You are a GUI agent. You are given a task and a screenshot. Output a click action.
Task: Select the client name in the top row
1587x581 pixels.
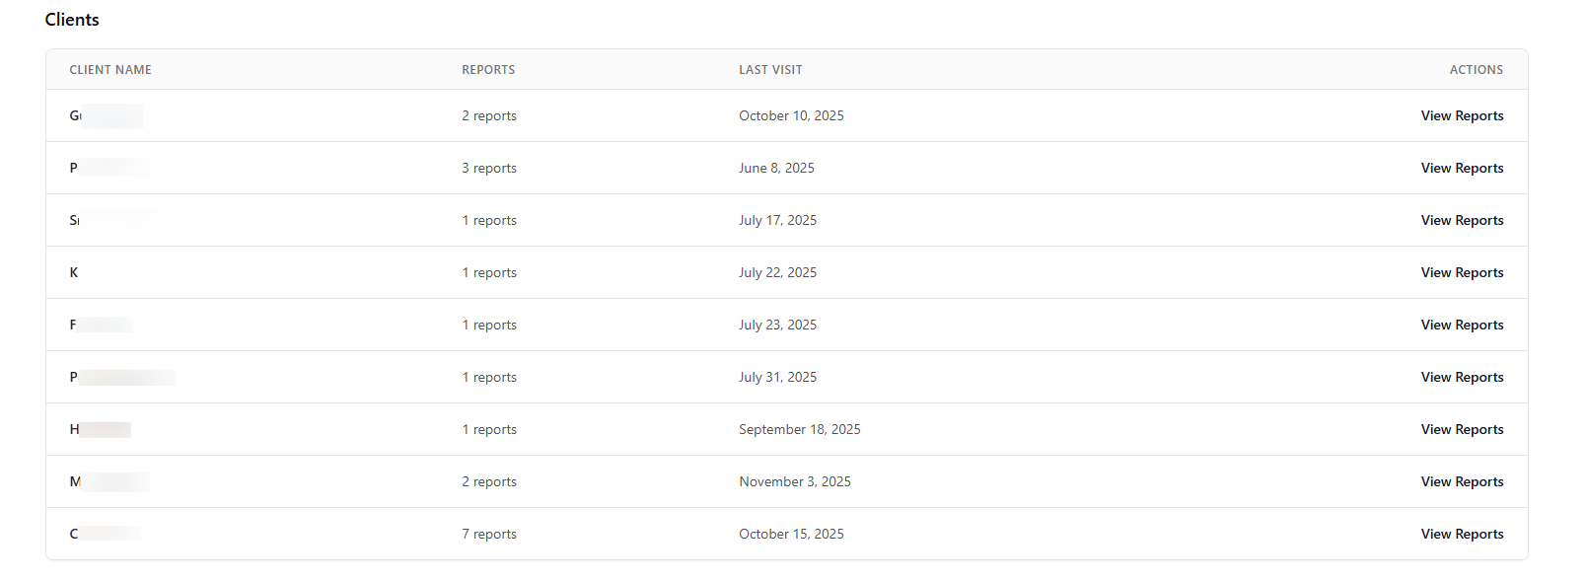pyautogui.click(x=104, y=115)
